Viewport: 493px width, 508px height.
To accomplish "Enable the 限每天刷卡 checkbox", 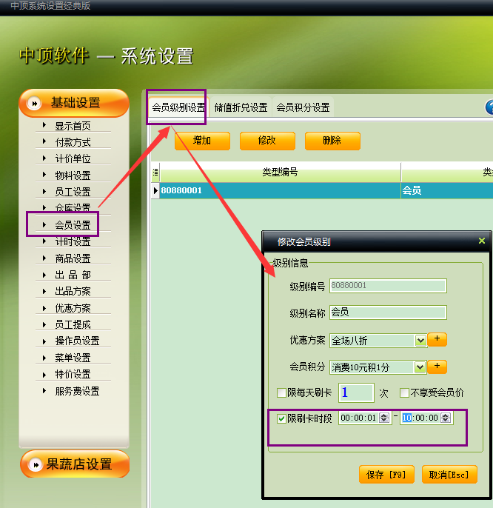I will [x=281, y=392].
